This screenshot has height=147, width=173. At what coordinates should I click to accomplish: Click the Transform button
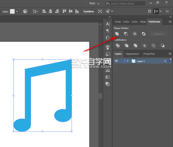point(89,11)
